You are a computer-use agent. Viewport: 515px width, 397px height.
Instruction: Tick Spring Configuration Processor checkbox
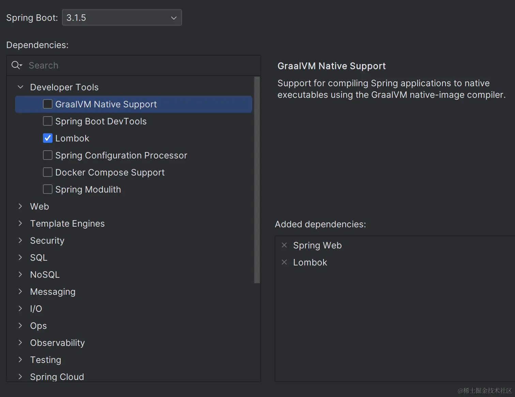48,155
